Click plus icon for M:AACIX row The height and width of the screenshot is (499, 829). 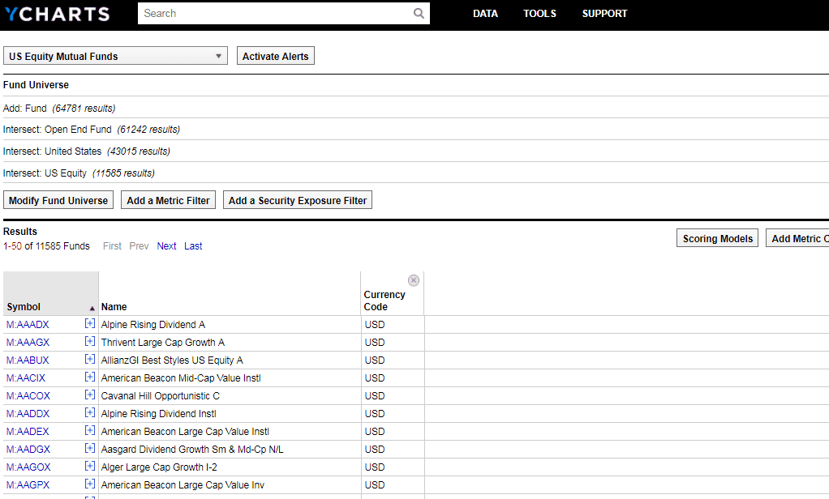(x=90, y=377)
